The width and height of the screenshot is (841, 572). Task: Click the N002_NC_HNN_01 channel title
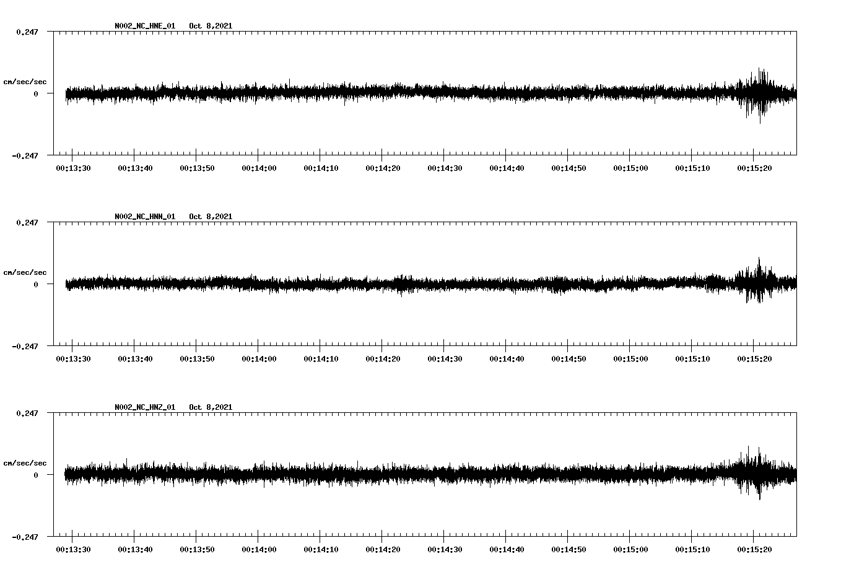[145, 217]
